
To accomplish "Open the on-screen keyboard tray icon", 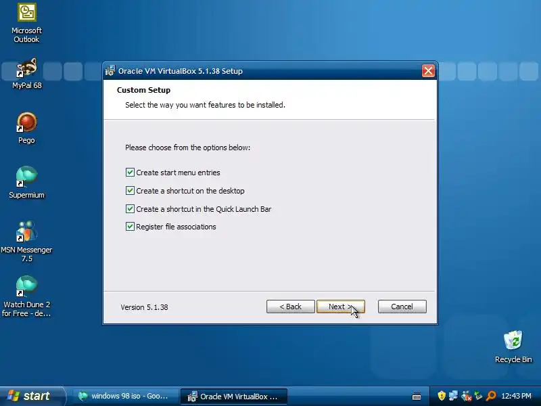I will point(417,397).
